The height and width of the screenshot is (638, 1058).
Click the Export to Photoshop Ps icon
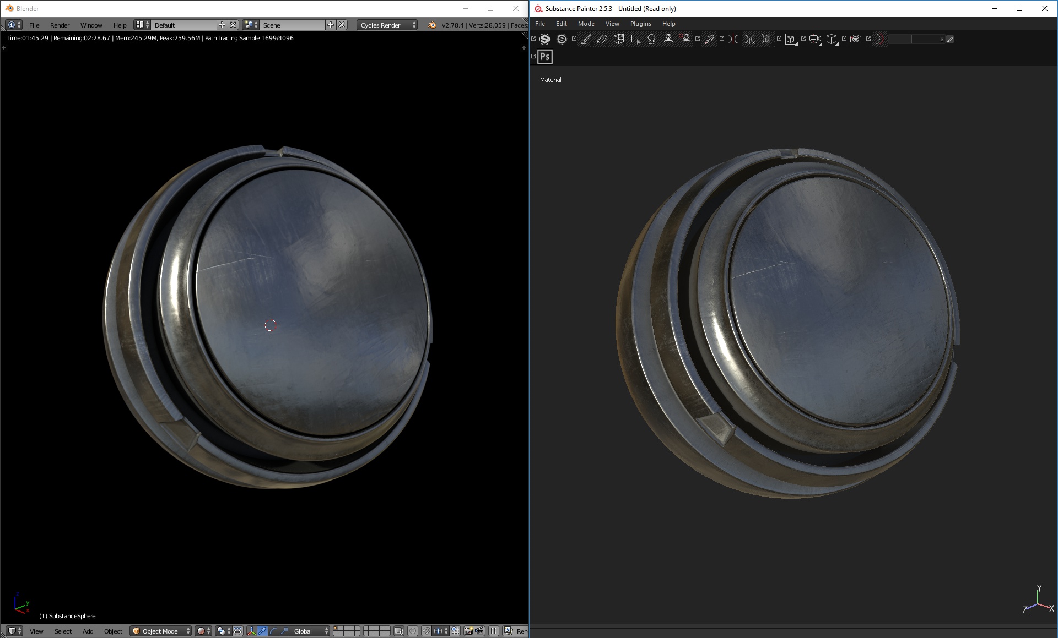coord(545,56)
